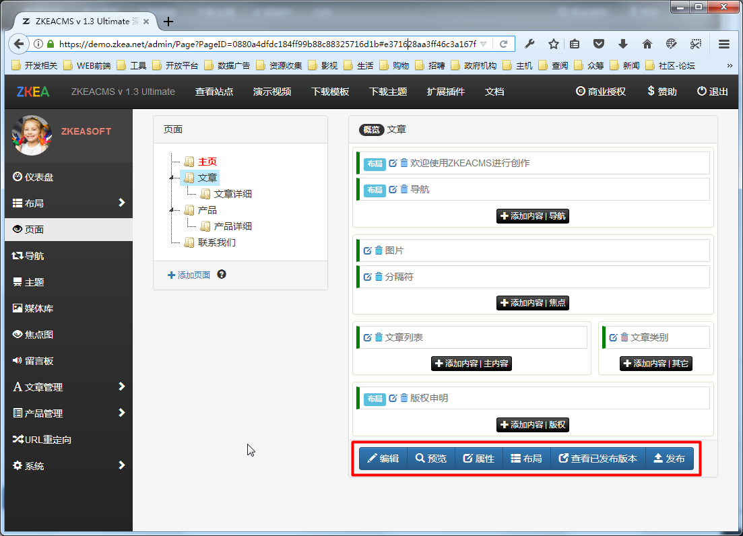
Task: Open 主题 in the sidebar
Action: coord(69,282)
